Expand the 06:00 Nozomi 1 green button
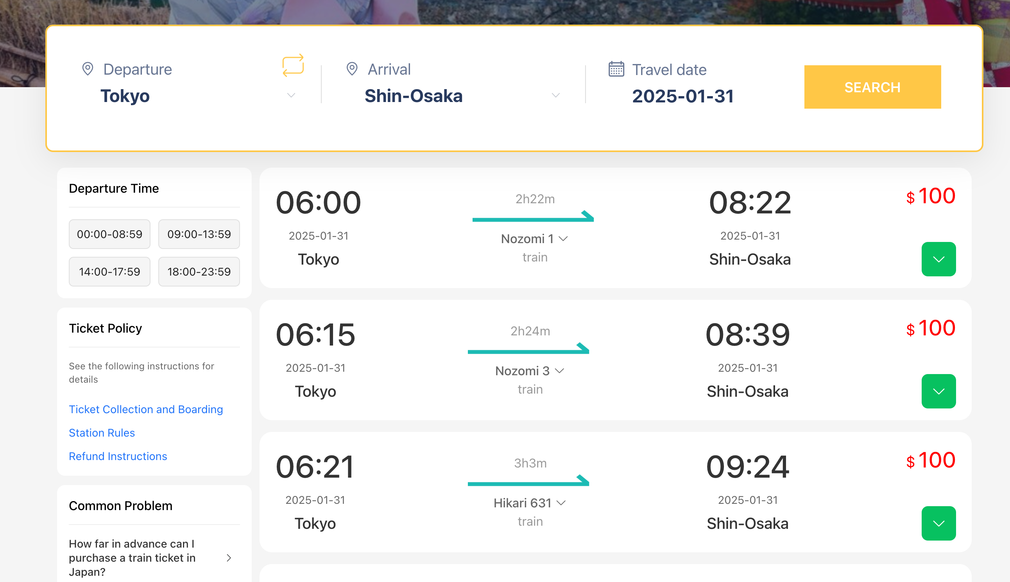Screen dimensions: 1010x582 [938, 259]
